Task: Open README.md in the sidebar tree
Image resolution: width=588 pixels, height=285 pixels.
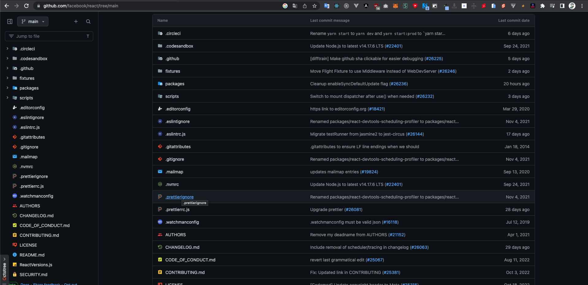Action: [x=32, y=255]
